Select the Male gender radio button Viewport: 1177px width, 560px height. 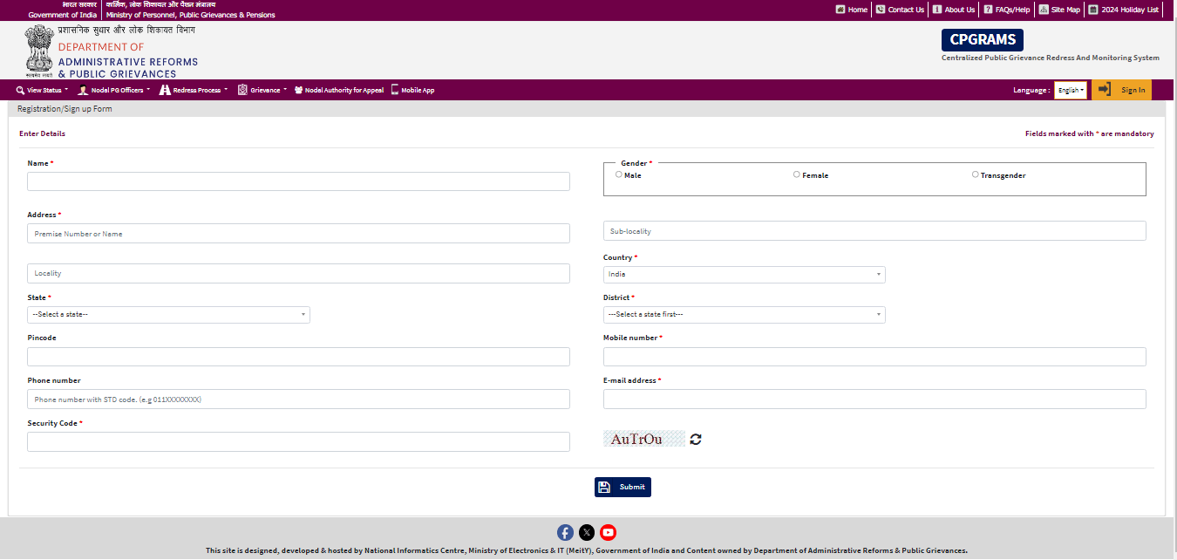619,174
